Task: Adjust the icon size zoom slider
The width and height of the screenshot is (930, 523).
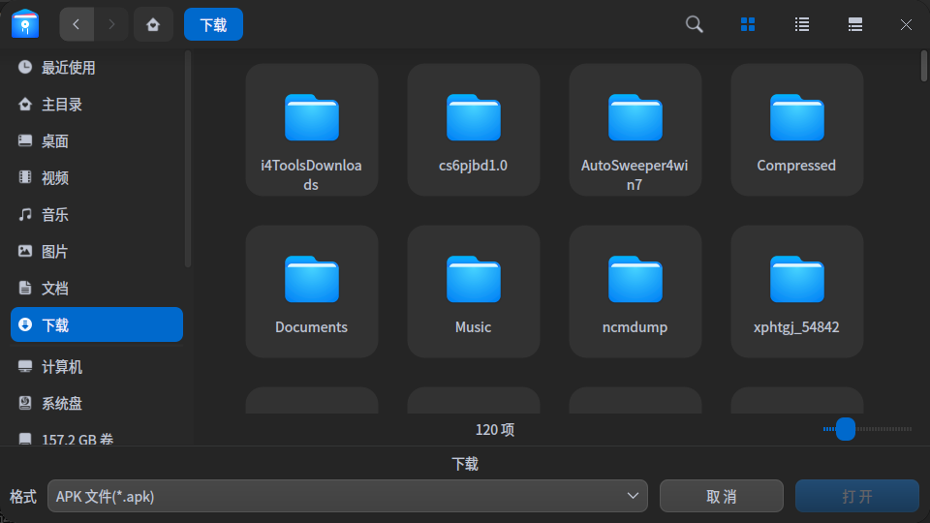Action: click(x=846, y=429)
